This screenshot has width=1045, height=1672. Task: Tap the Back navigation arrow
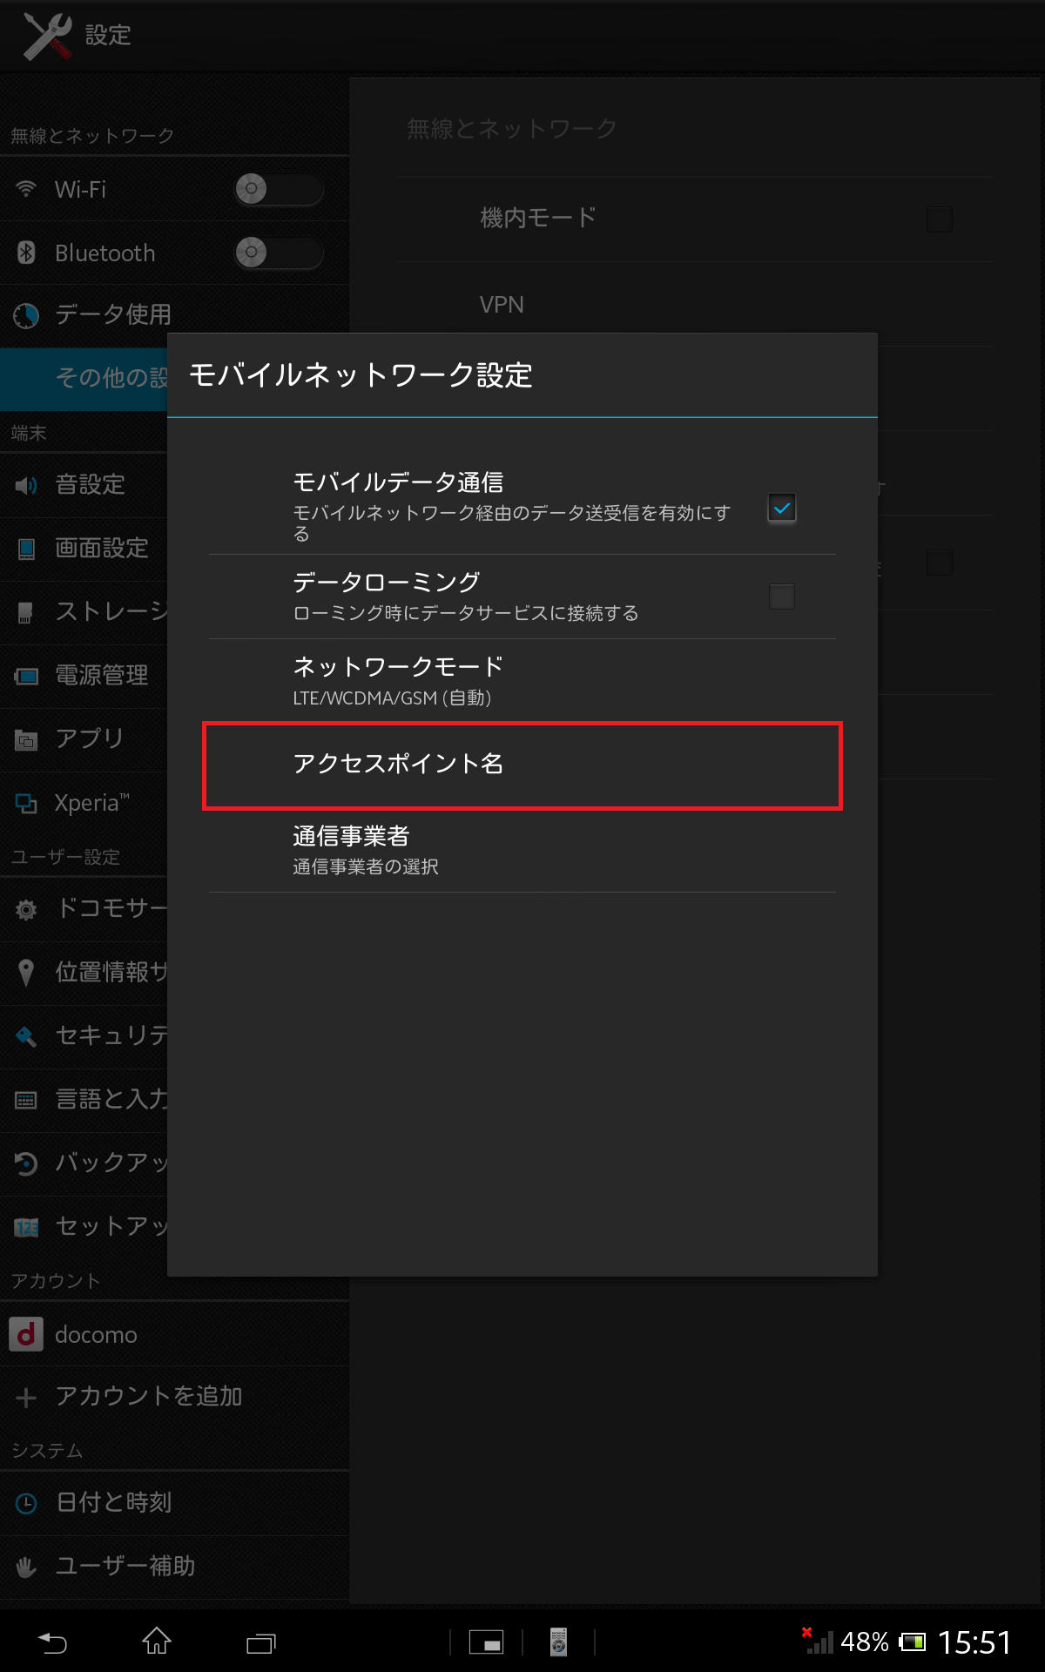coord(52,1642)
